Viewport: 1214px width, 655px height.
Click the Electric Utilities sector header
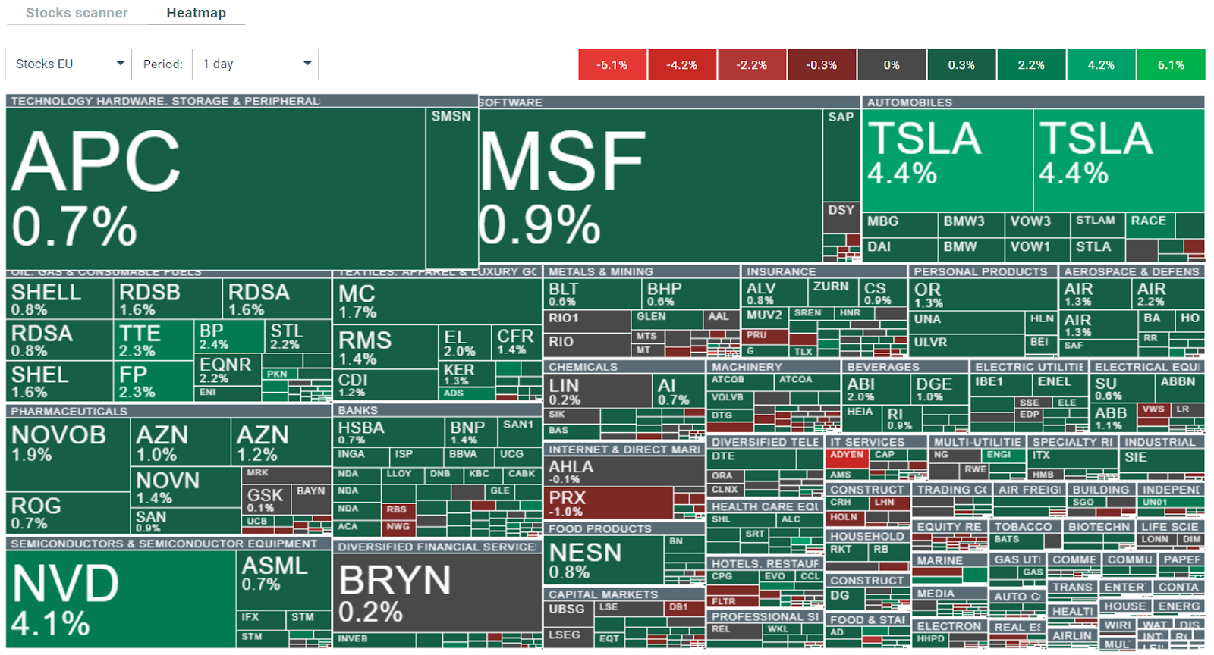(1029, 367)
